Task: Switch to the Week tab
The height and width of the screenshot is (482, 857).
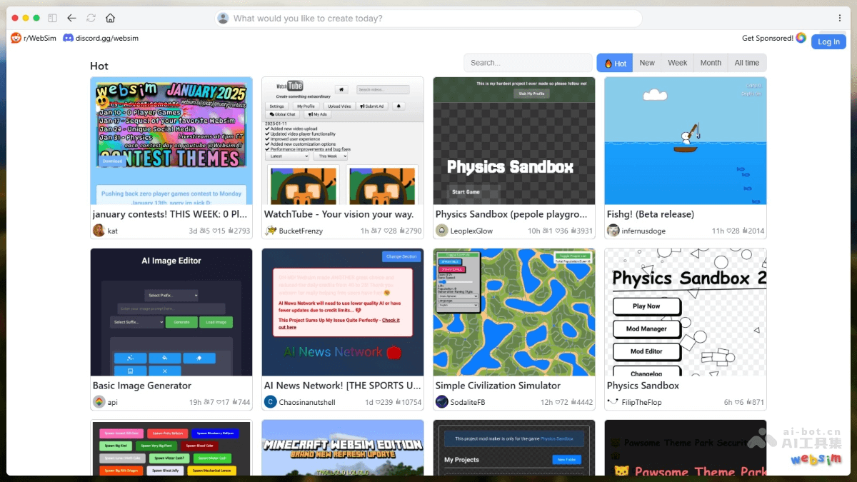Action: point(677,63)
